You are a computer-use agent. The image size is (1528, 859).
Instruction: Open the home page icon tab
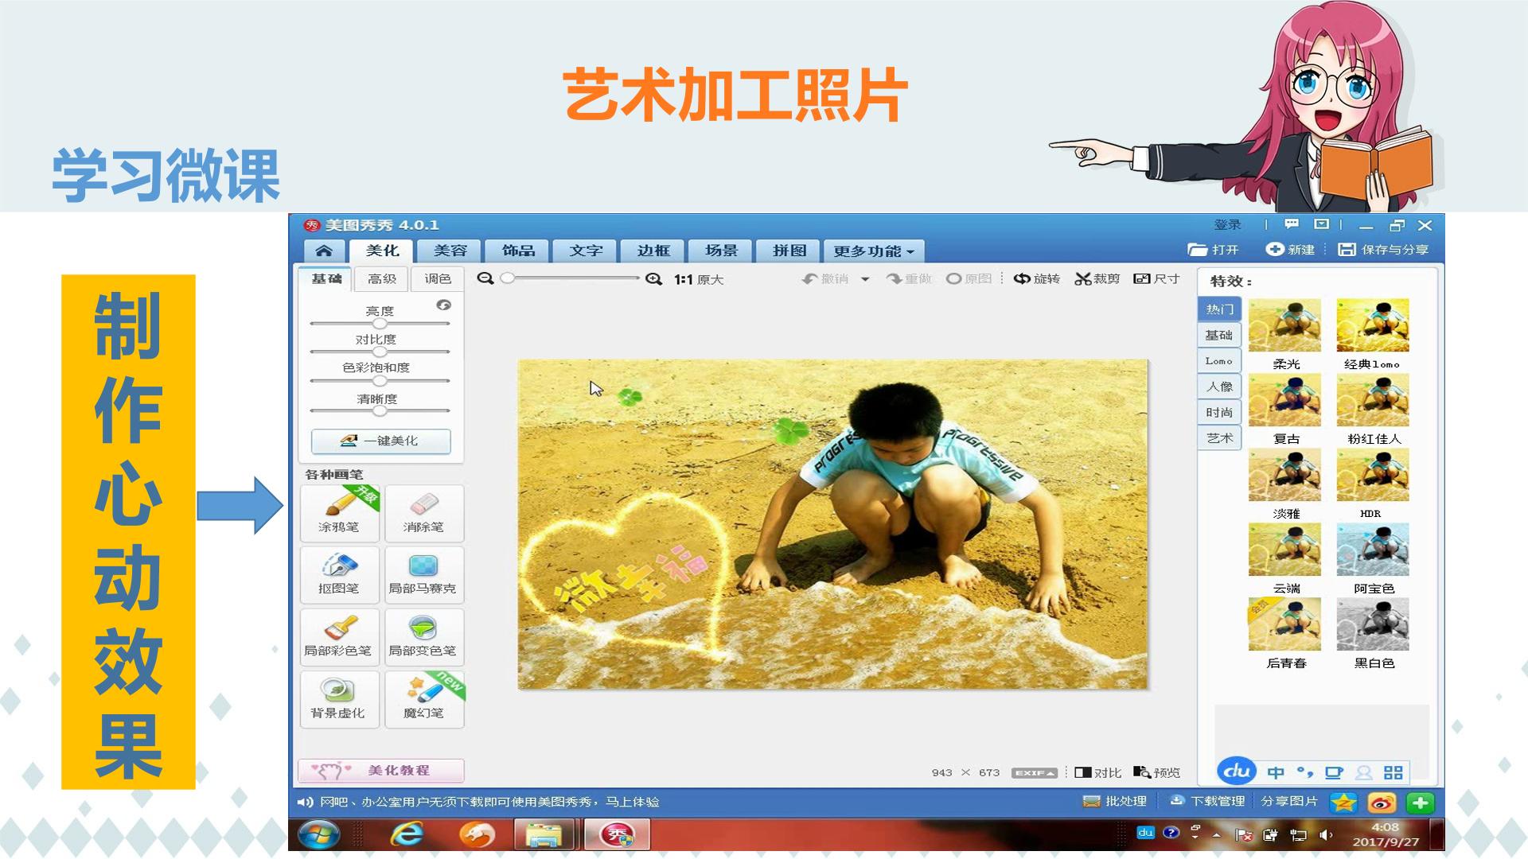coord(324,251)
